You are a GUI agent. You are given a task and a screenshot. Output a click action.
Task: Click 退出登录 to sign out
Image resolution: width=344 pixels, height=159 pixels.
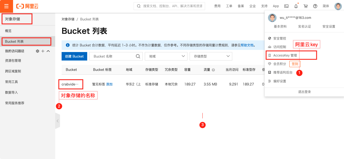click(x=304, y=92)
